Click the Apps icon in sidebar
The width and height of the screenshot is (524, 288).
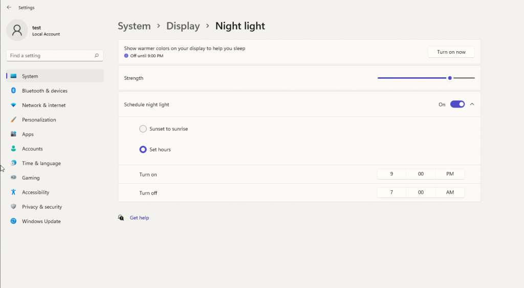(x=13, y=134)
